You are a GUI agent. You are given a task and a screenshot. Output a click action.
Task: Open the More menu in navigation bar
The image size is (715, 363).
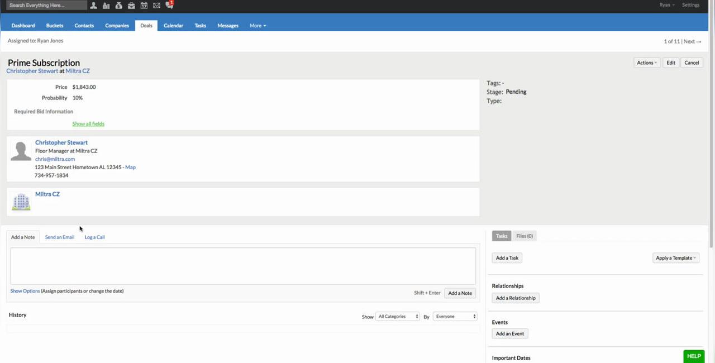coord(258,26)
